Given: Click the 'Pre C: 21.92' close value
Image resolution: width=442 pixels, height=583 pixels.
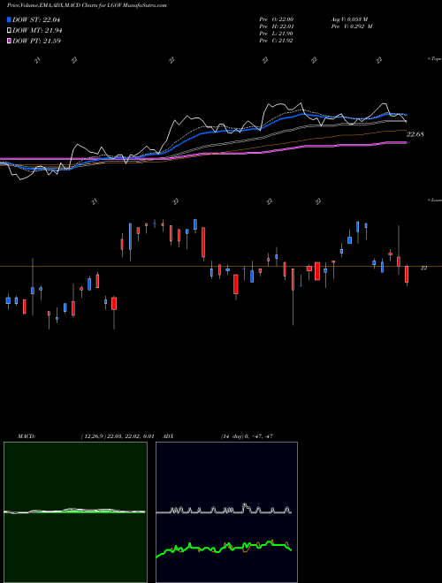Looking at the screenshot, I should point(276,41).
